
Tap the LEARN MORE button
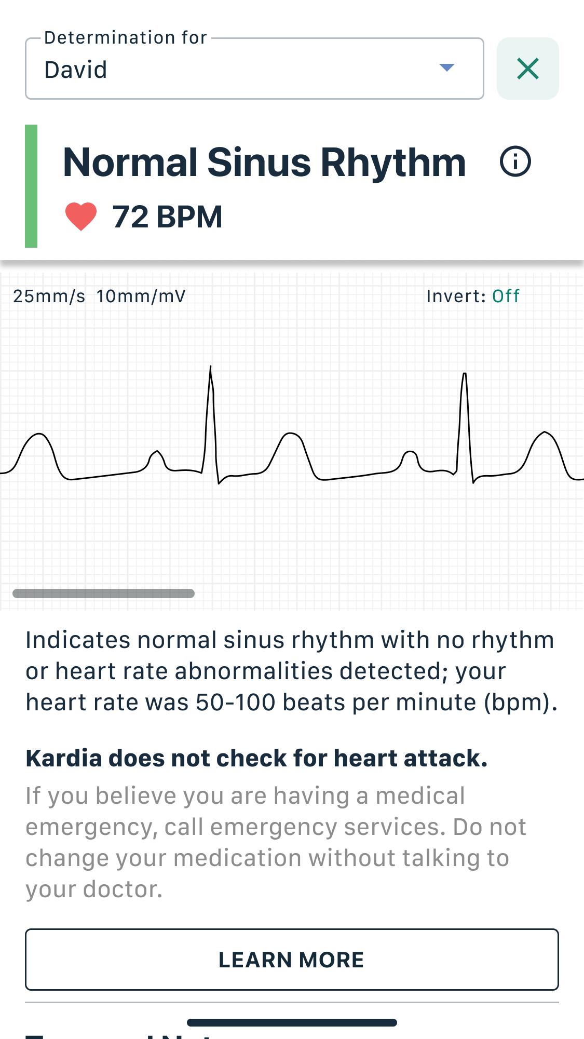(292, 960)
